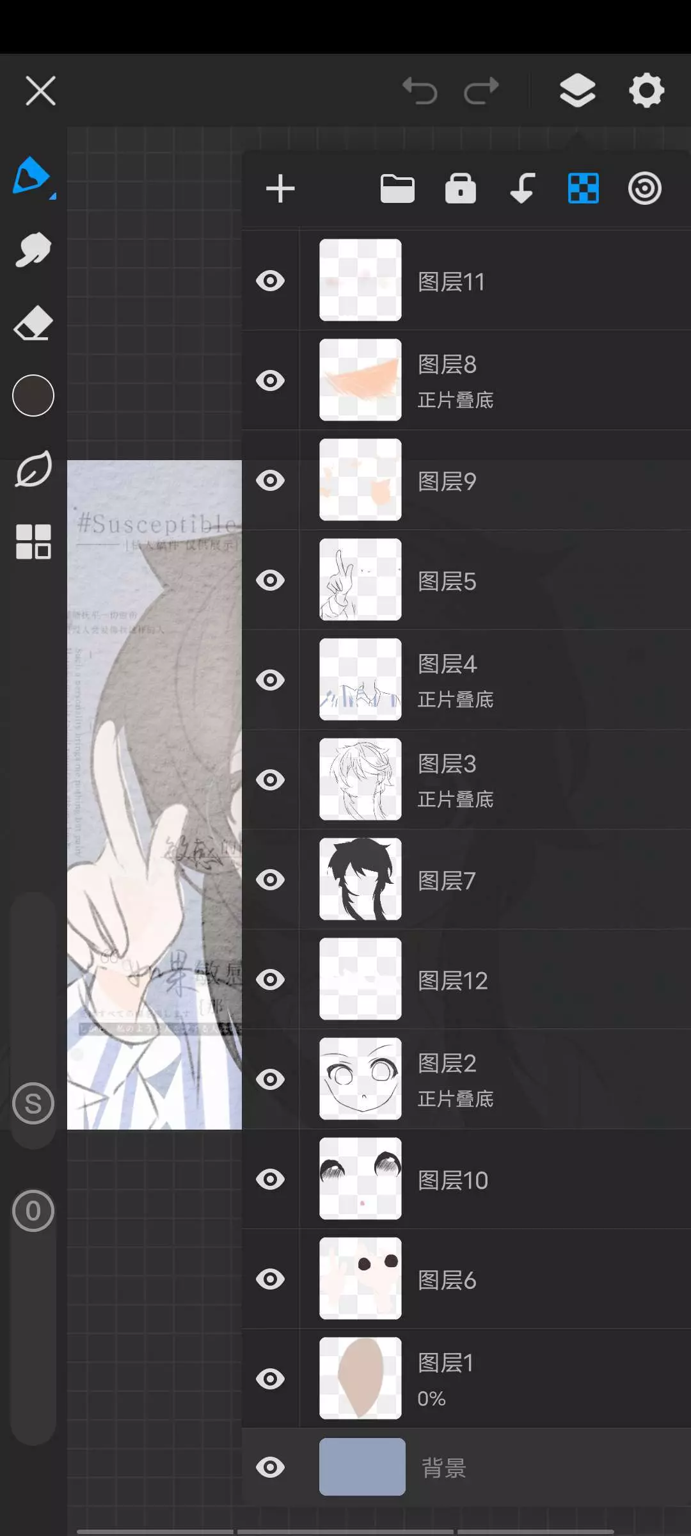Select the pen brush tool
The height and width of the screenshot is (1536, 691).
point(32,175)
